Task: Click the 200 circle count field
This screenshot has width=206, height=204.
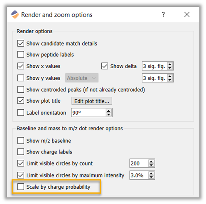Action: 139,163
